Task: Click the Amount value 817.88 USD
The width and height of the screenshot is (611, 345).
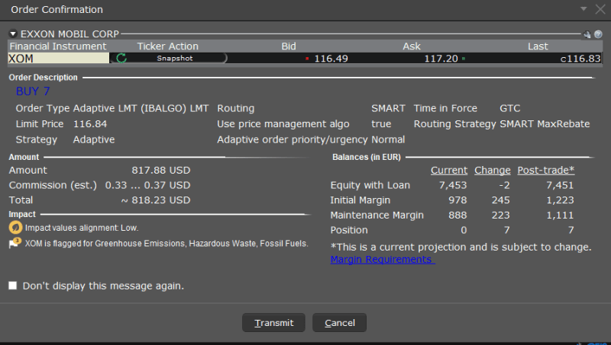Action: 160,170
